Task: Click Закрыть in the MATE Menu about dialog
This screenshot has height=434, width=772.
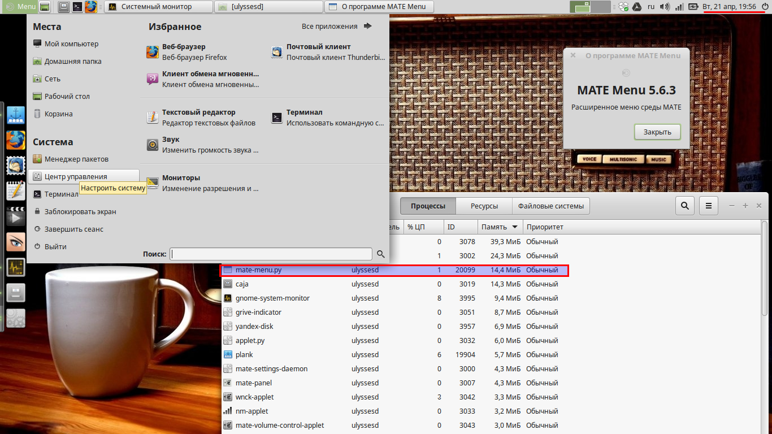Action: [x=657, y=131]
